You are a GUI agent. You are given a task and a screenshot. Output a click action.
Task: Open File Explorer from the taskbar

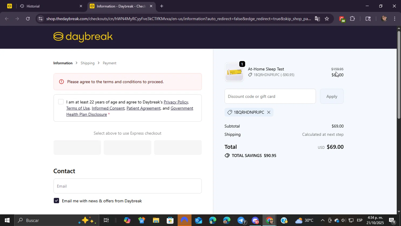(x=156, y=220)
